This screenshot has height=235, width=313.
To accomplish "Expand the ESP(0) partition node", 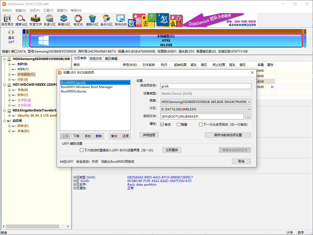I will 10,64.
